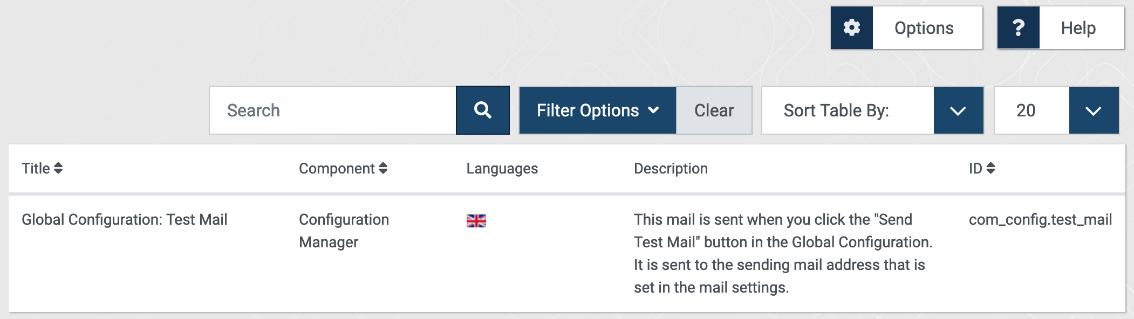1134x319 pixels.
Task: Sort table by Title column header
Action: point(36,169)
